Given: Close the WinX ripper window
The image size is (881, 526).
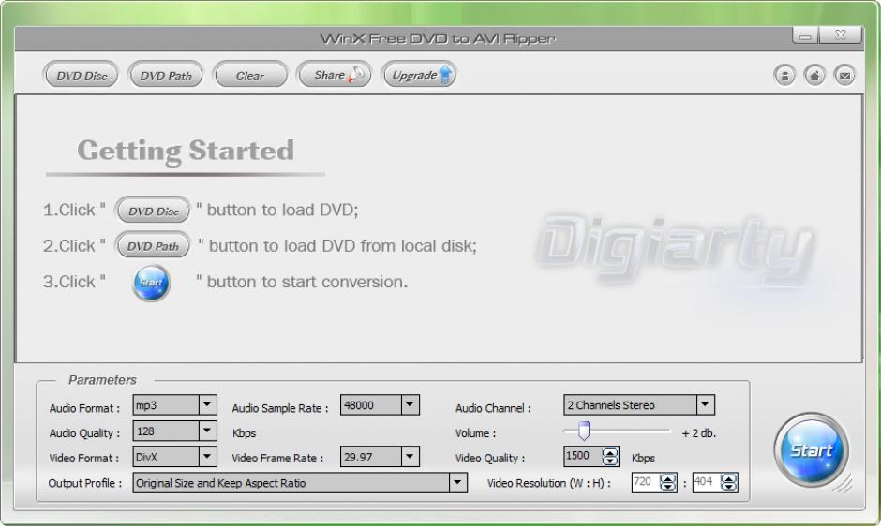Looking at the screenshot, I should point(840,36).
